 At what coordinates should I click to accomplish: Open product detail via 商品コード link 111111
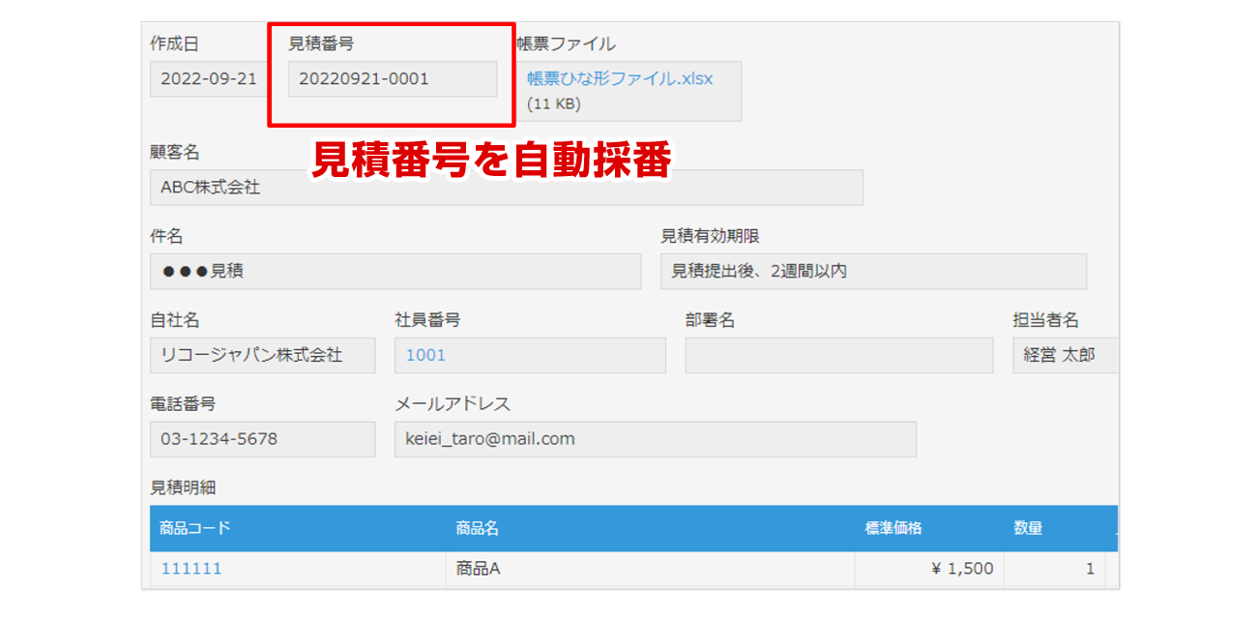click(x=191, y=569)
